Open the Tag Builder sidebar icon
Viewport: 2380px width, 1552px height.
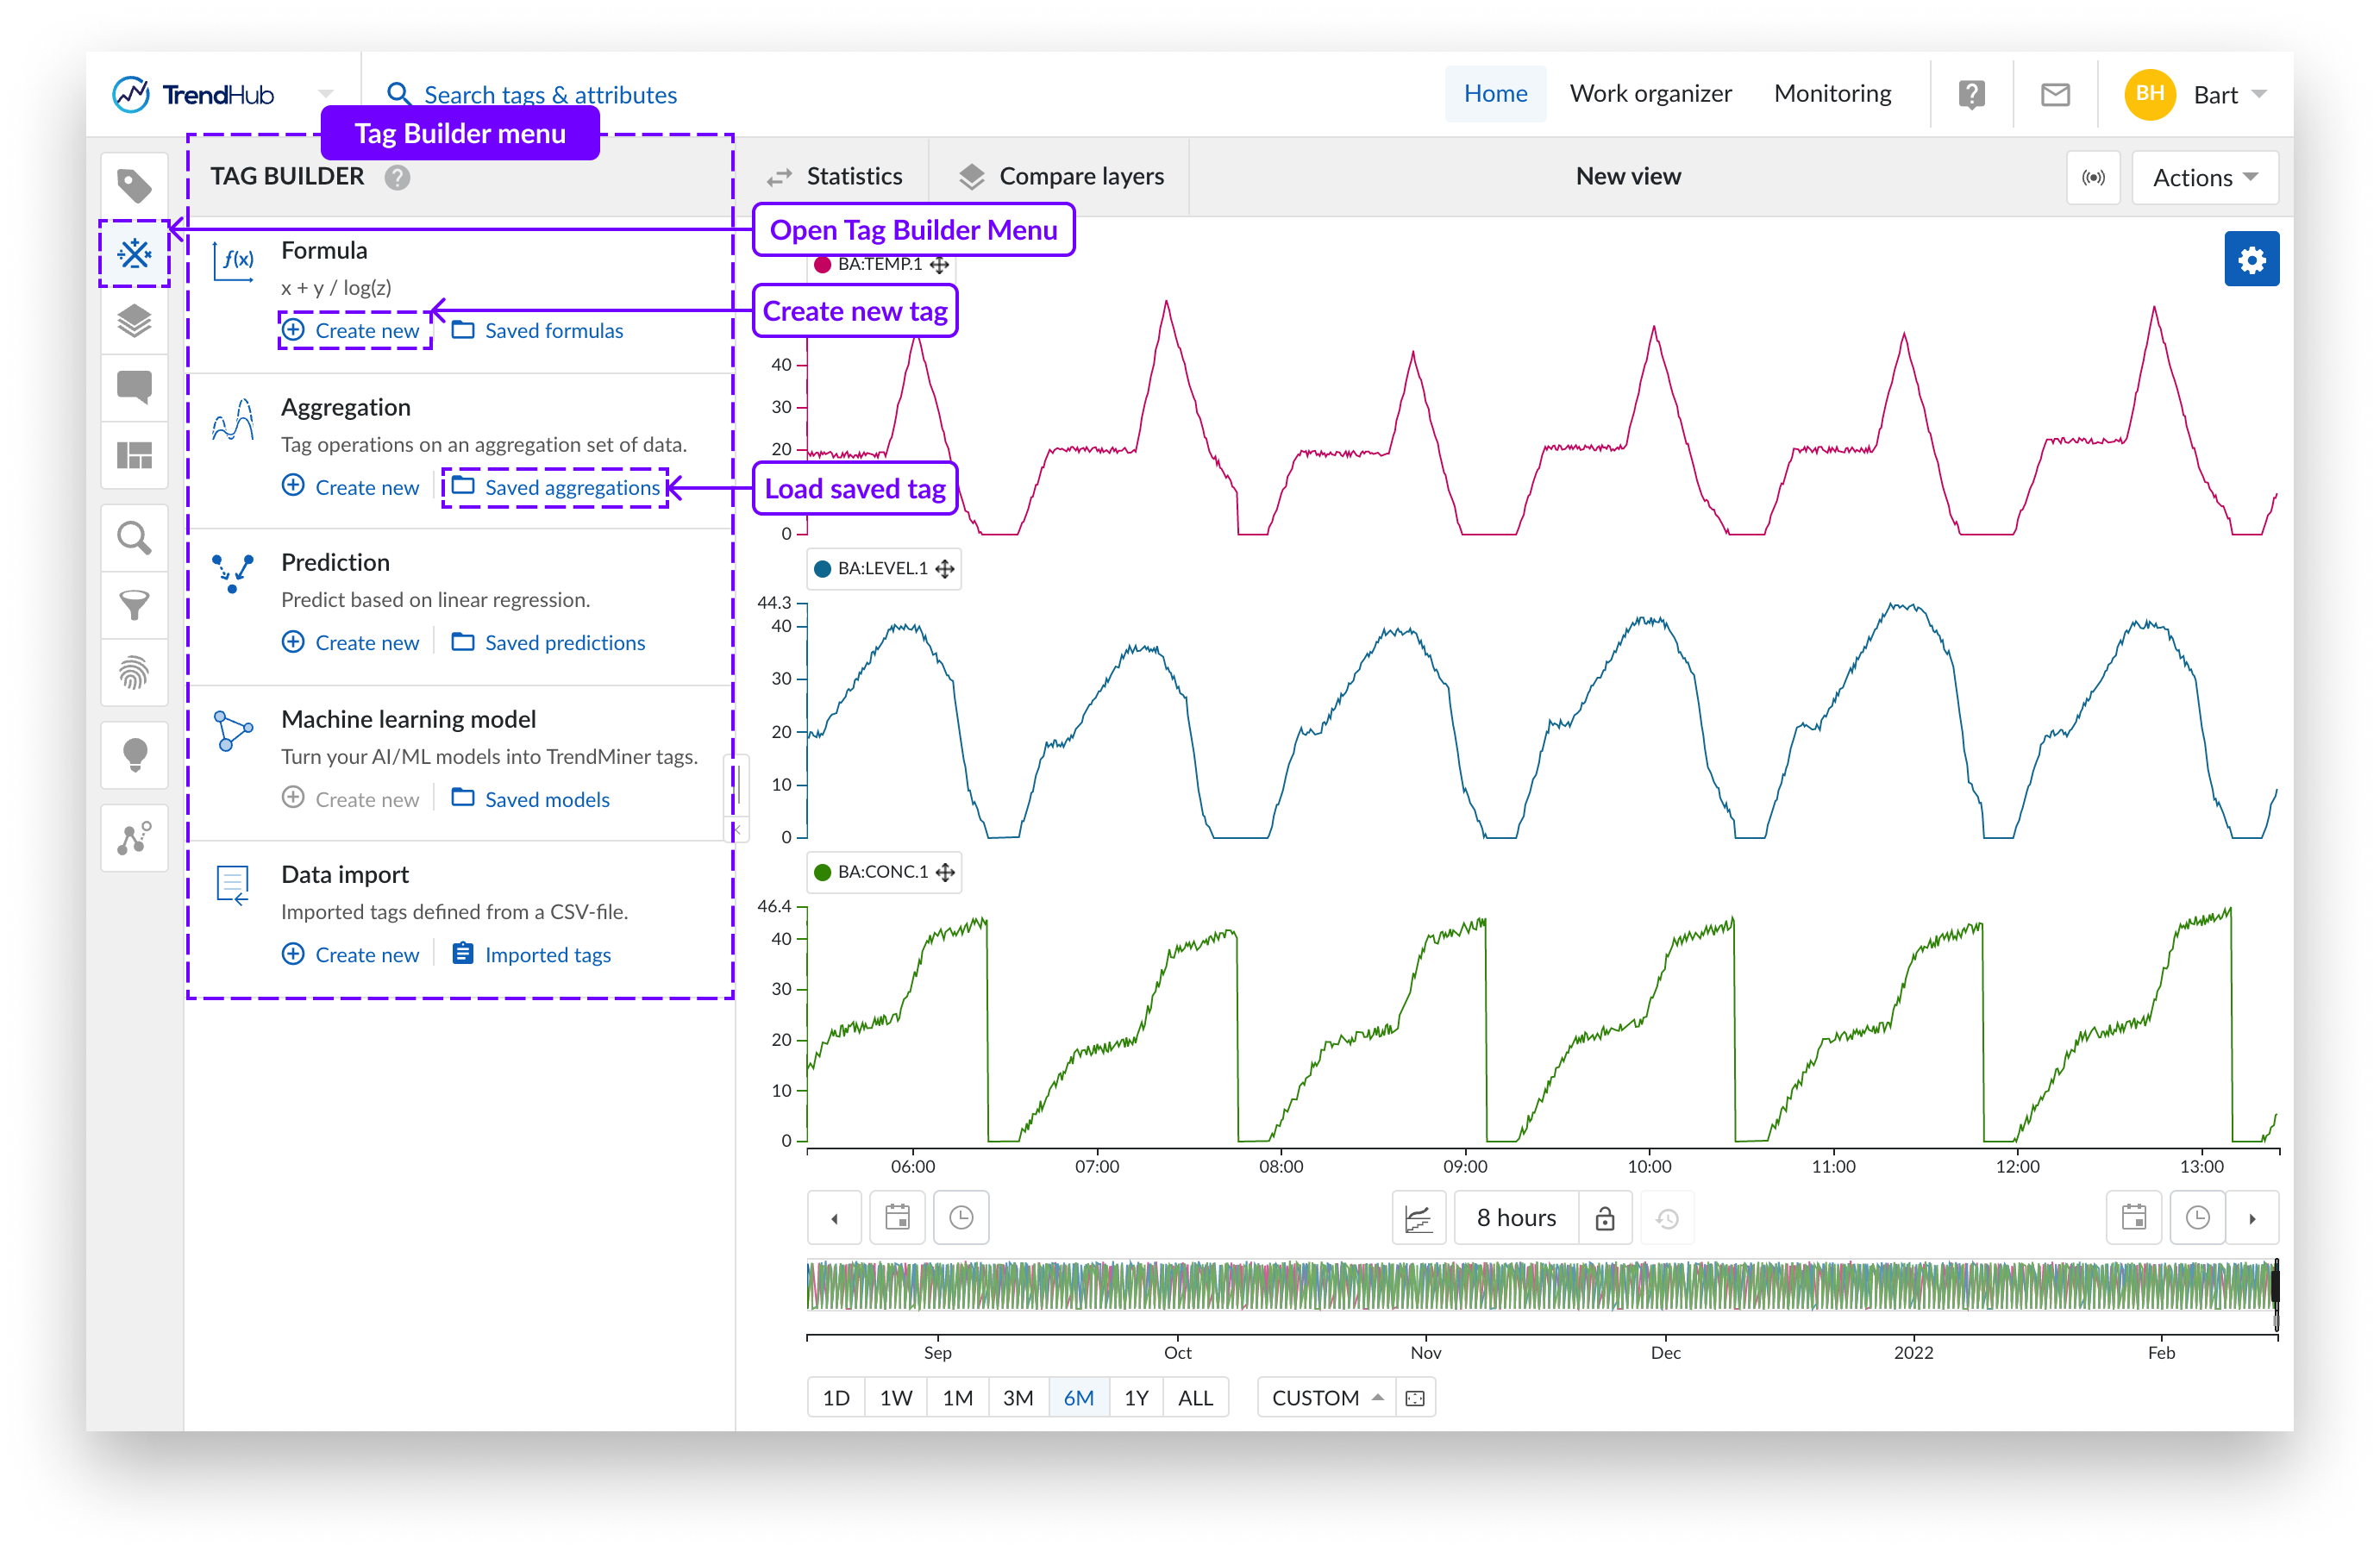point(134,253)
